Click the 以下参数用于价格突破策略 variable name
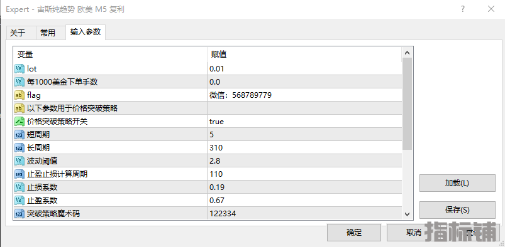505x247 pixels. tap(72, 108)
